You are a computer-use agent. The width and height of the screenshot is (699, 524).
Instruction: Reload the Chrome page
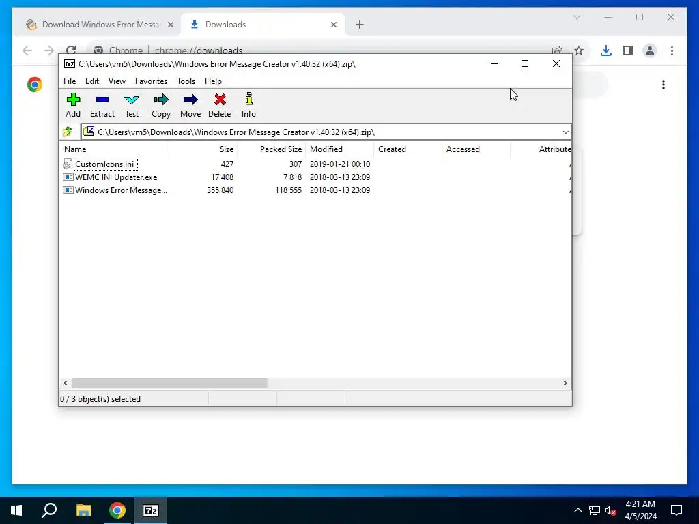tap(71, 50)
